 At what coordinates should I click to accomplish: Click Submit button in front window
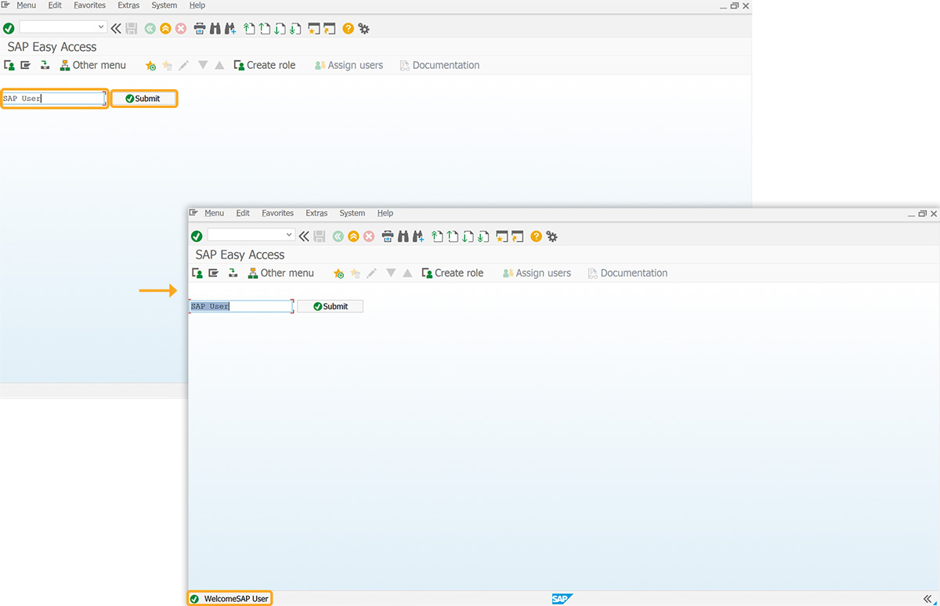click(x=330, y=306)
